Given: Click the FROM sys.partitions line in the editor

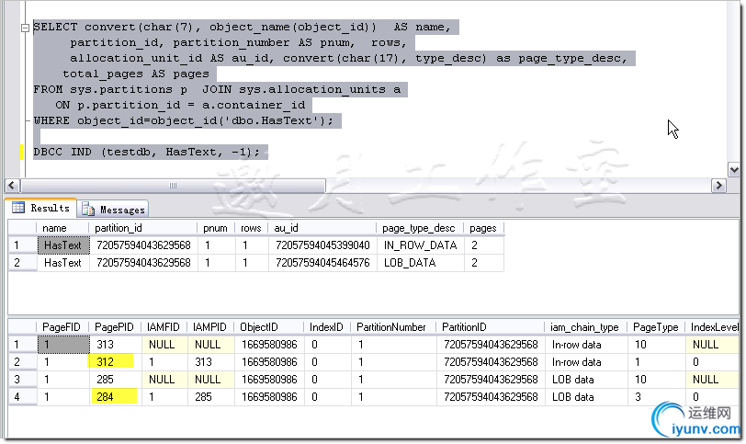Looking at the screenshot, I should (218, 89).
